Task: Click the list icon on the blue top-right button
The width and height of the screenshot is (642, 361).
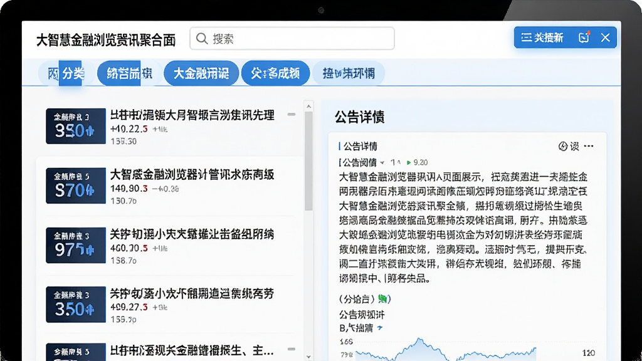Action: tap(526, 38)
